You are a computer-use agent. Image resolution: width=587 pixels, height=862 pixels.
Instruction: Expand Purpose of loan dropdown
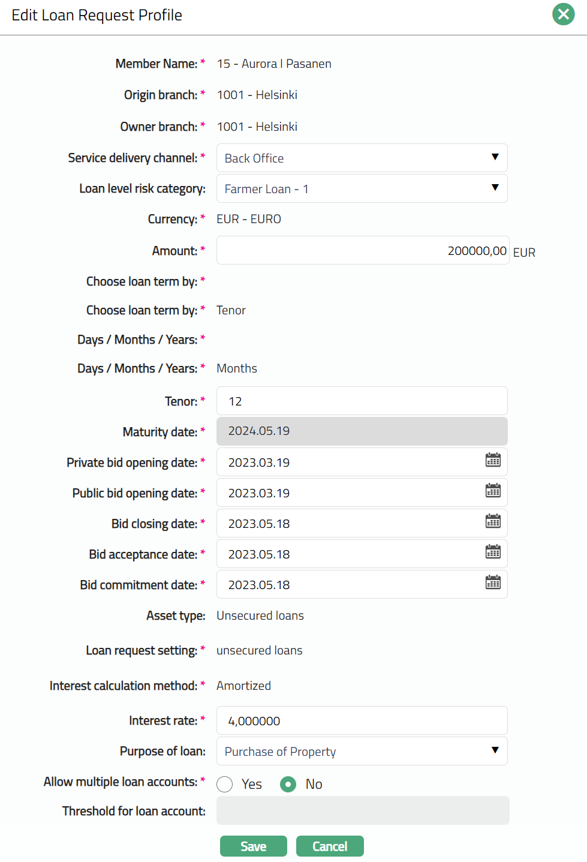click(362, 751)
